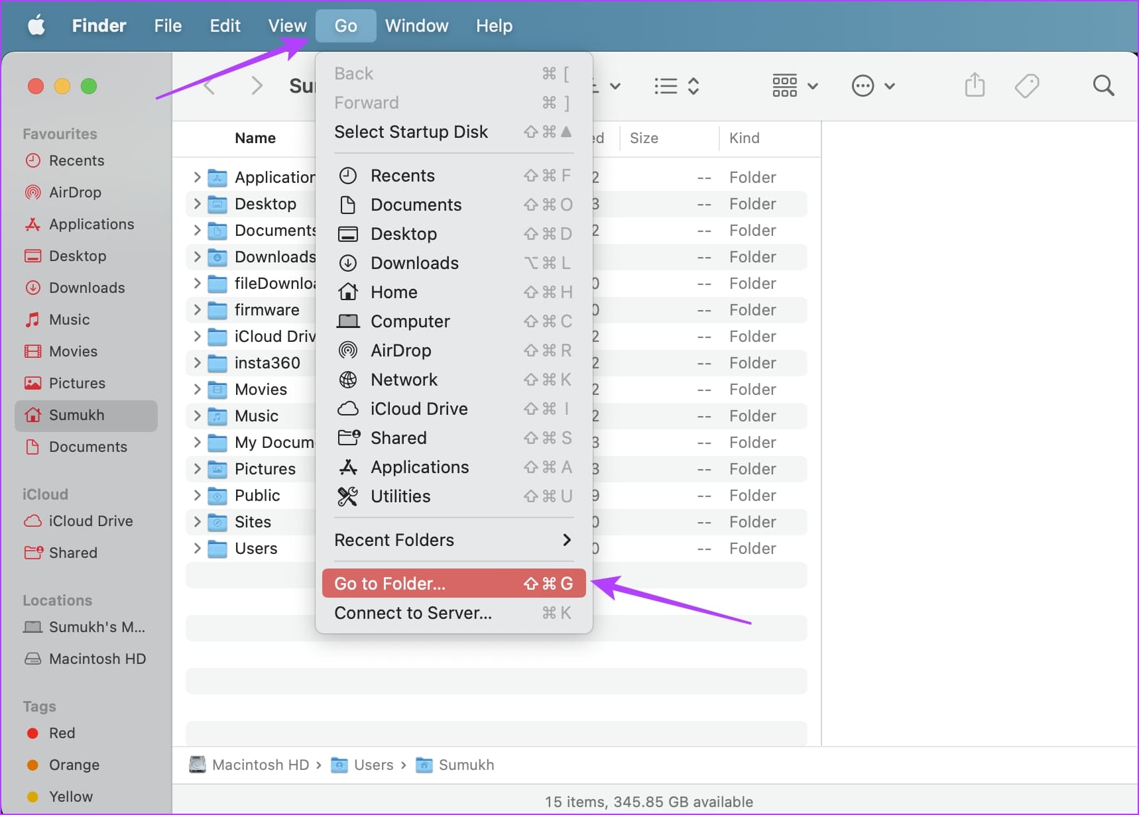This screenshot has width=1139, height=815.
Task: Select the Public folder in list
Action: click(x=257, y=495)
